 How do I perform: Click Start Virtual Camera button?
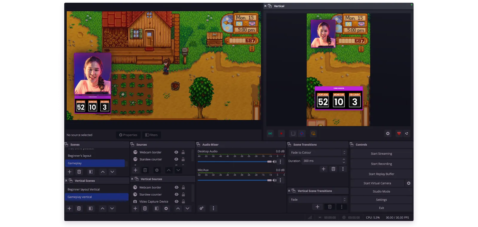coord(377,183)
